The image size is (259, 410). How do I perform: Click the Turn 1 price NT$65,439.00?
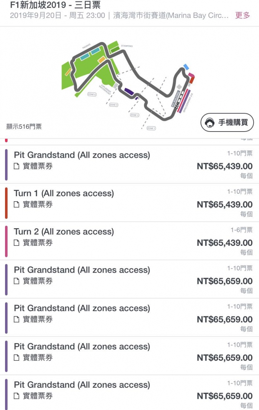tap(225, 204)
